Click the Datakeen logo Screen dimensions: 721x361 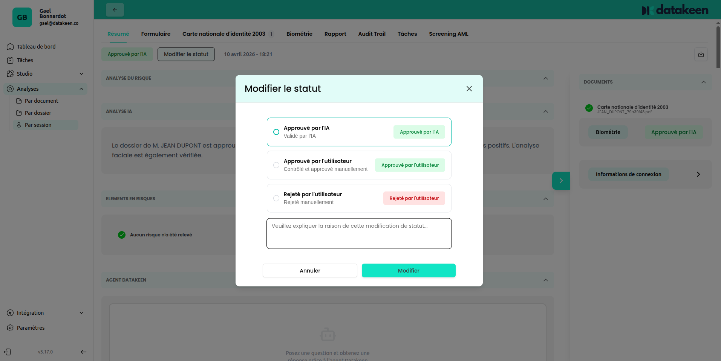(675, 10)
